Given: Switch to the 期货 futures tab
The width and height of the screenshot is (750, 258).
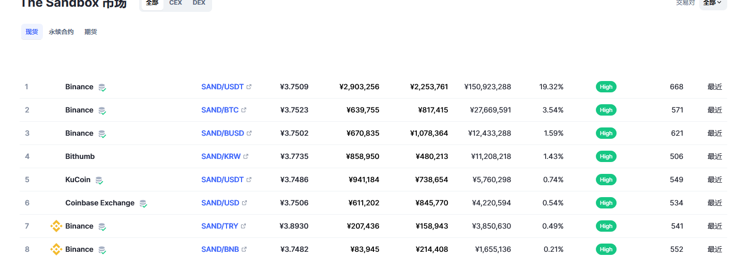Looking at the screenshot, I should tap(91, 32).
